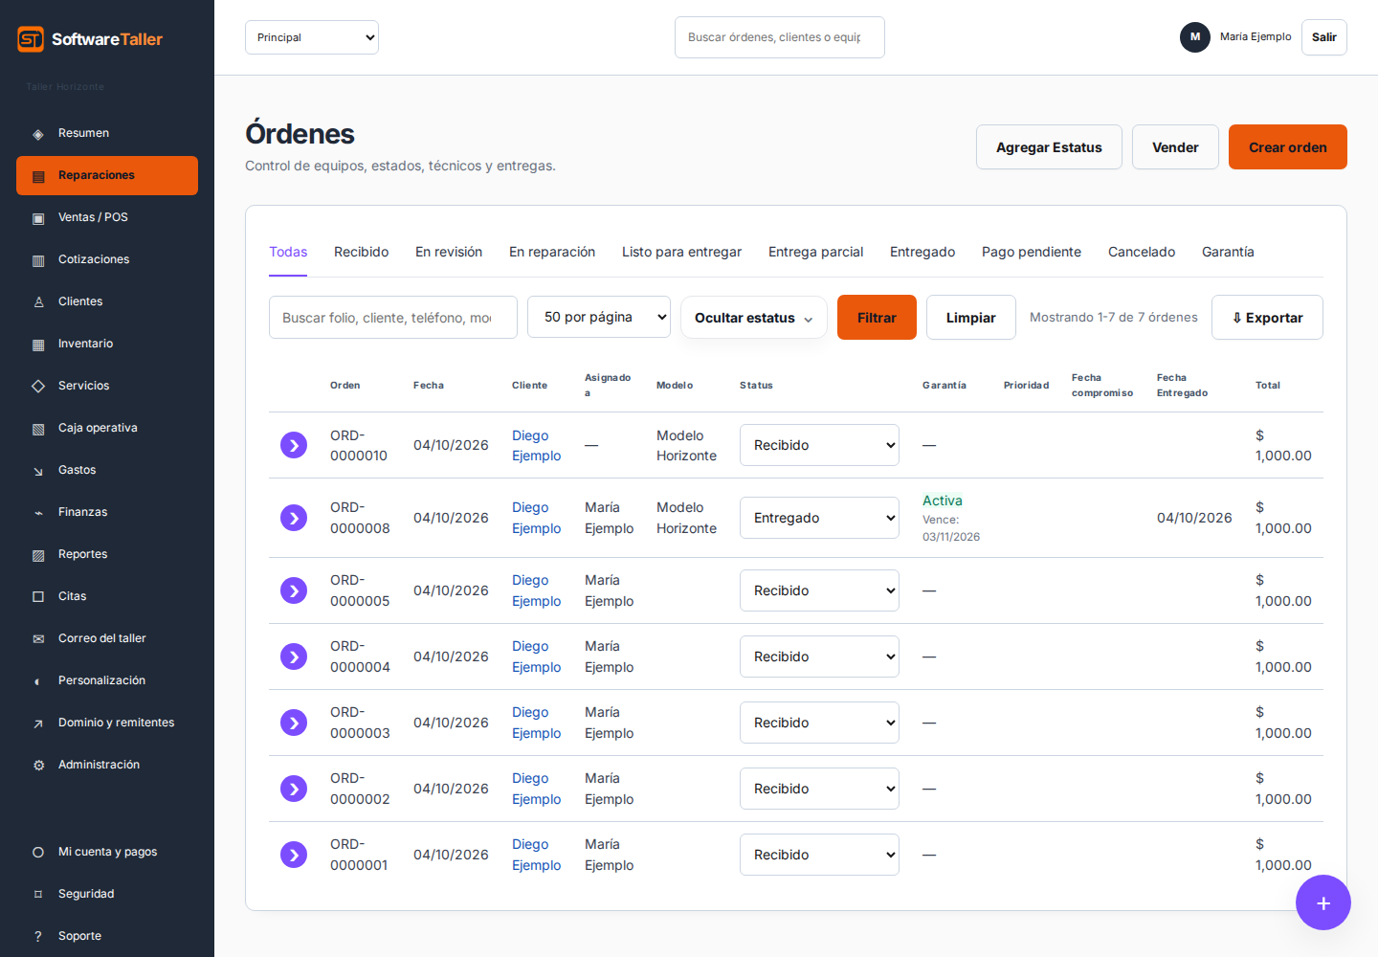Click the Caja operativa sidebar icon
1378x957 pixels.
coord(38,429)
